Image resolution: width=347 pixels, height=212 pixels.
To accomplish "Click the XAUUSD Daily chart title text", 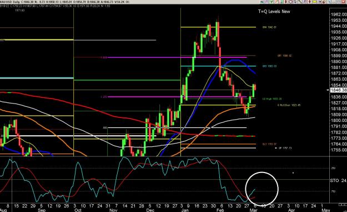I will point(10,2).
